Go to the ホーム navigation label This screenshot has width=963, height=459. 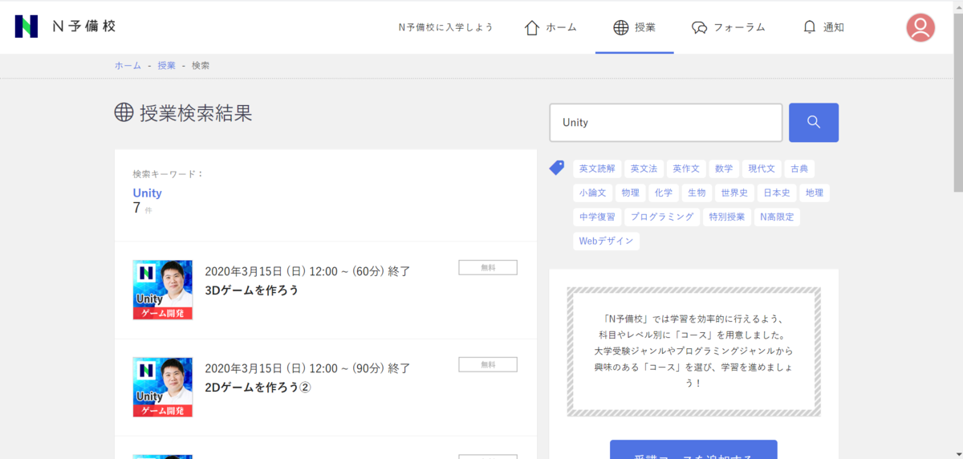(561, 27)
